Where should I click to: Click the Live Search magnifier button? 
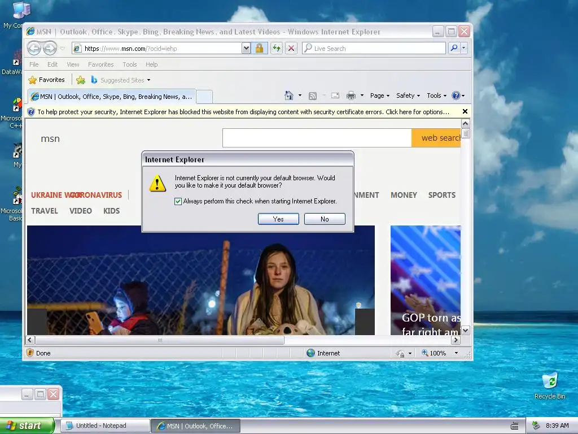(x=454, y=48)
